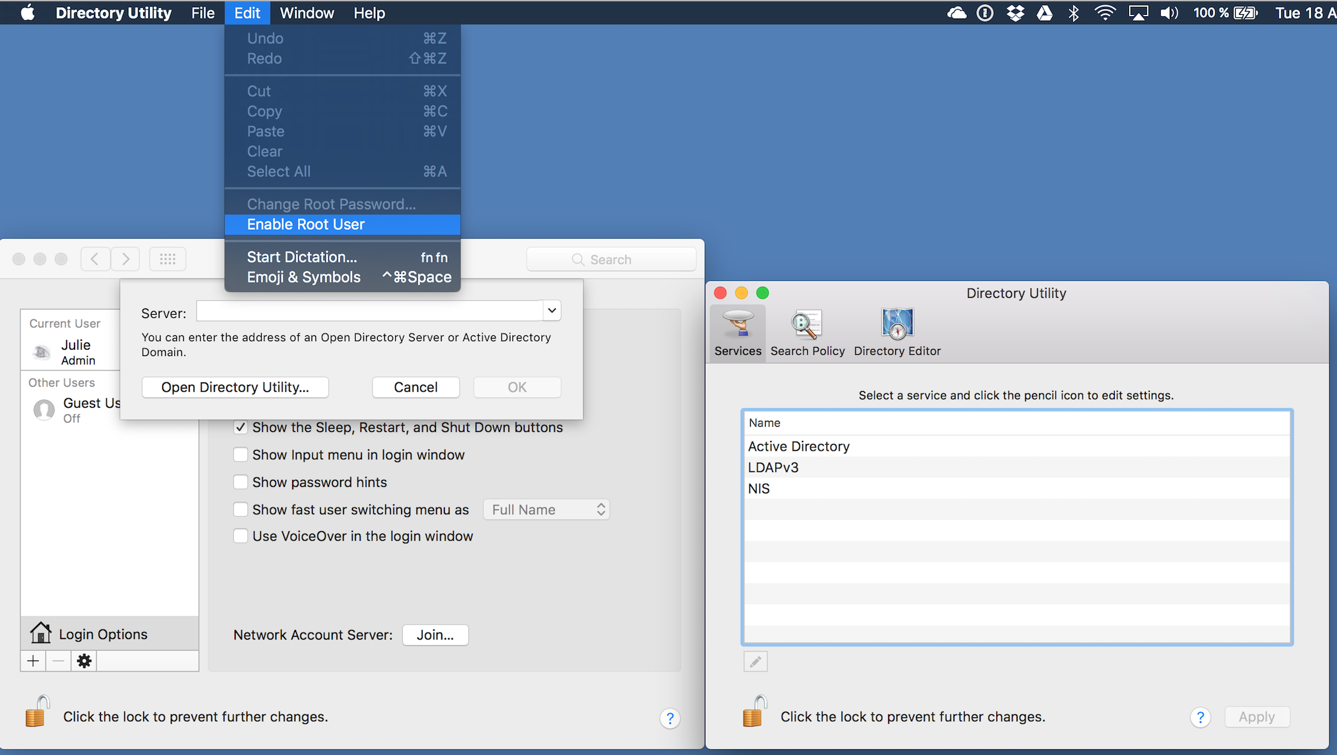
Task: Click the Services toolbar icon
Action: click(738, 333)
